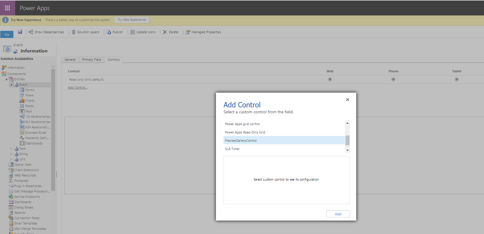Image resolution: width=484 pixels, height=234 pixels.
Task: Click the Delete X icon in toolbar
Action: coord(165,32)
